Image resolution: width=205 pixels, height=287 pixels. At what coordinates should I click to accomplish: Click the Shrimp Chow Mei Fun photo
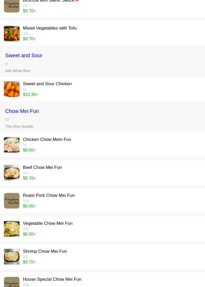coord(12,257)
